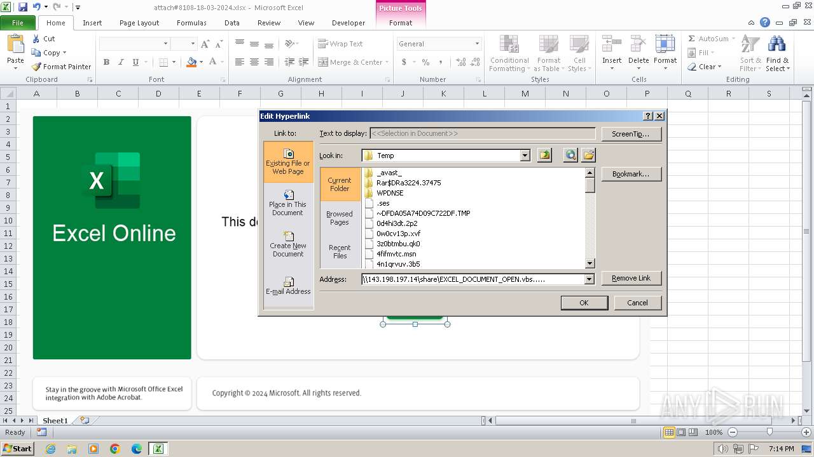Click the Paste icon in Clipboard group

tap(15, 45)
